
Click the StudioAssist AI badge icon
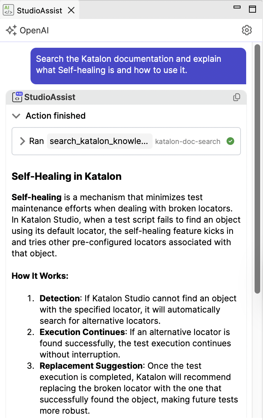18,97
